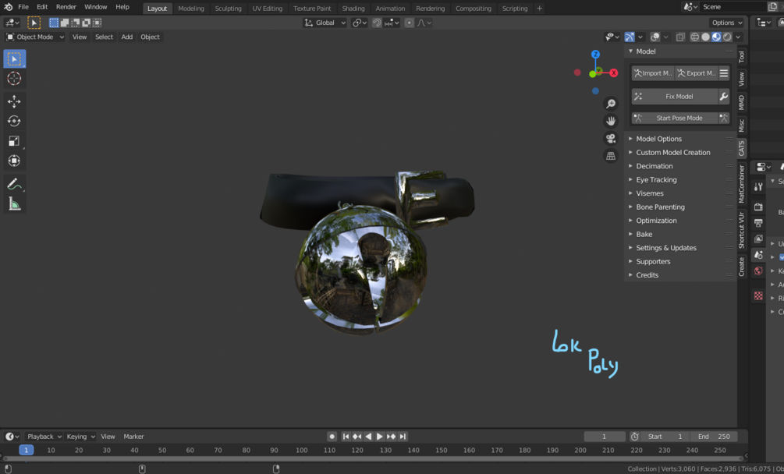Open Object Mode dropdown

(x=35, y=37)
